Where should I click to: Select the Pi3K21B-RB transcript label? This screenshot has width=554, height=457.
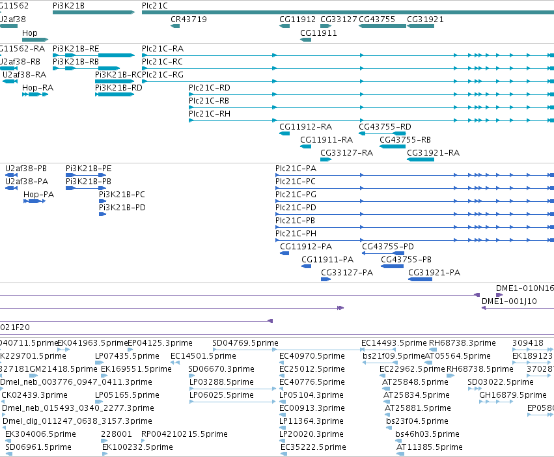[x=76, y=61]
